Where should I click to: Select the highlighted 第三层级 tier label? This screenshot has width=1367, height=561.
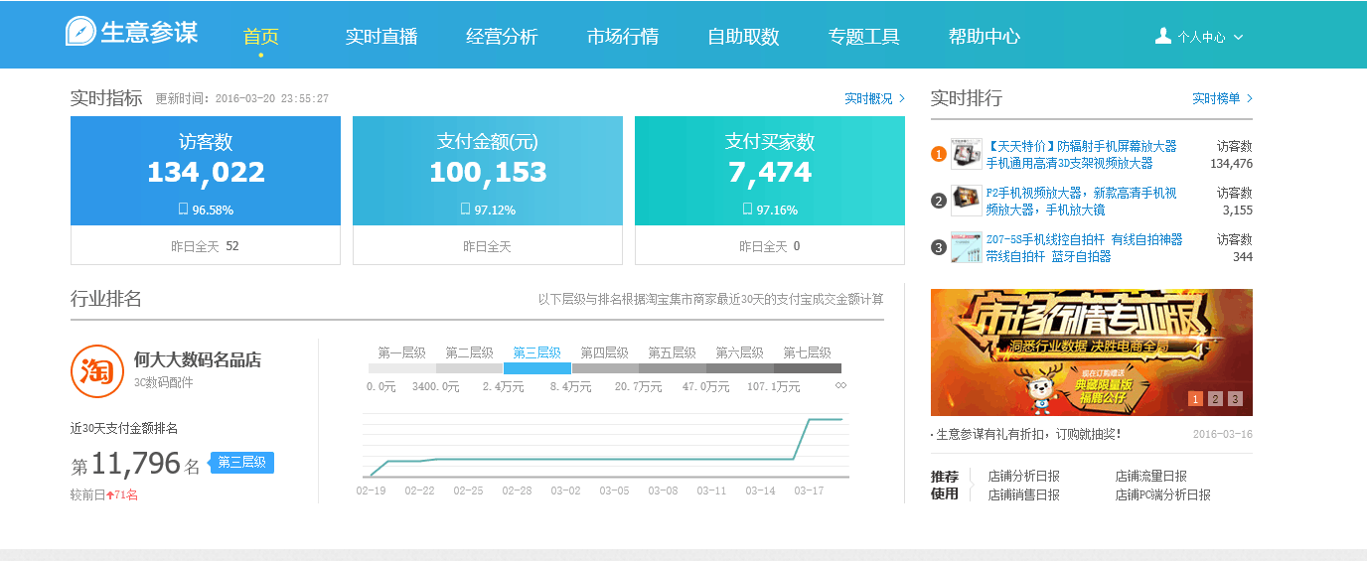coord(536,352)
